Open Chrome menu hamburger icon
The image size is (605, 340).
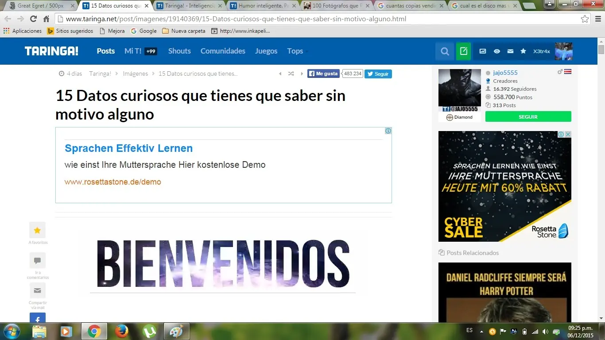pyautogui.click(x=598, y=19)
